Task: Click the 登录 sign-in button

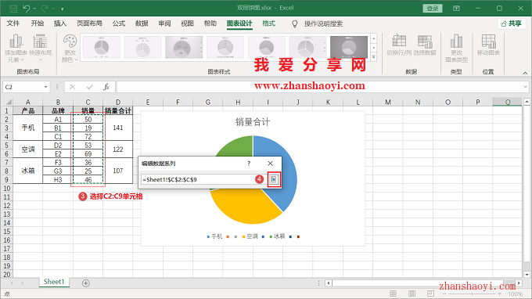Action: point(432,8)
